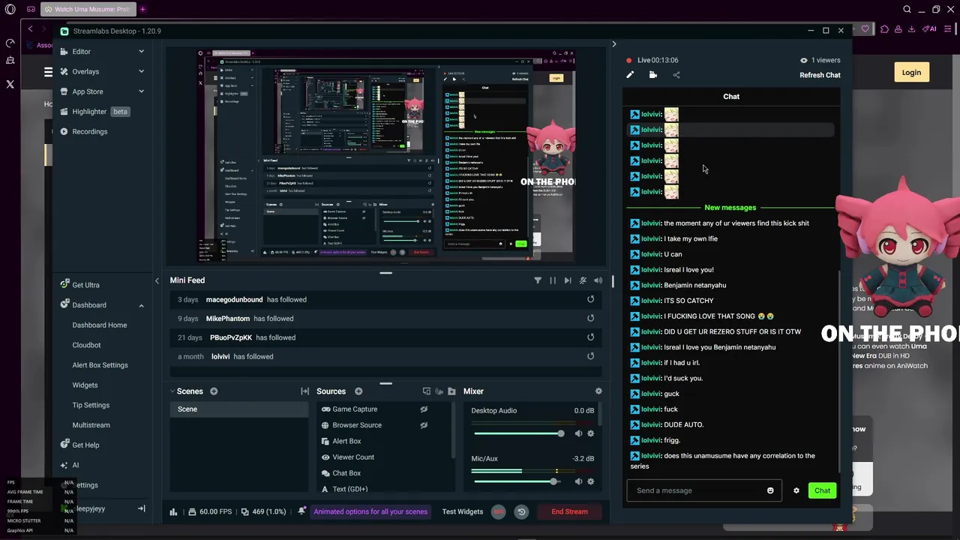The image size is (960, 540).
Task: Replay the lolvivi follow alert
Action: tap(590, 356)
